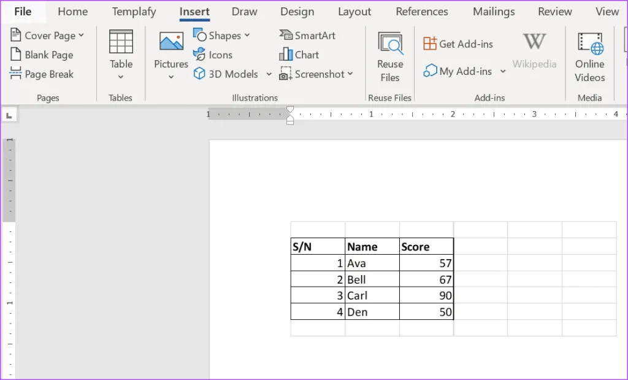Click the Chart icon
This screenshot has height=380, width=628.
pyautogui.click(x=286, y=55)
